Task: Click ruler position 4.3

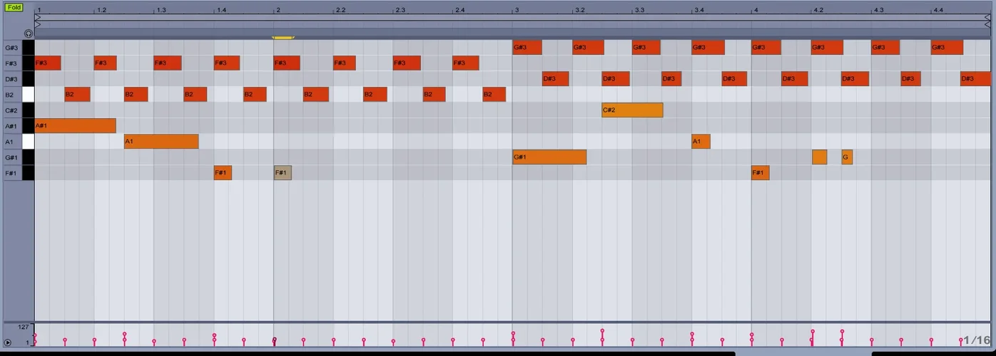Action: pos(879,10)
